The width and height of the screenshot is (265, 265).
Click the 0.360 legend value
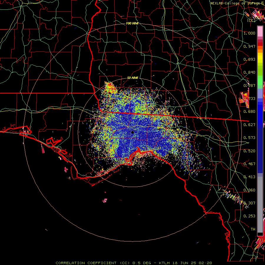249,190
